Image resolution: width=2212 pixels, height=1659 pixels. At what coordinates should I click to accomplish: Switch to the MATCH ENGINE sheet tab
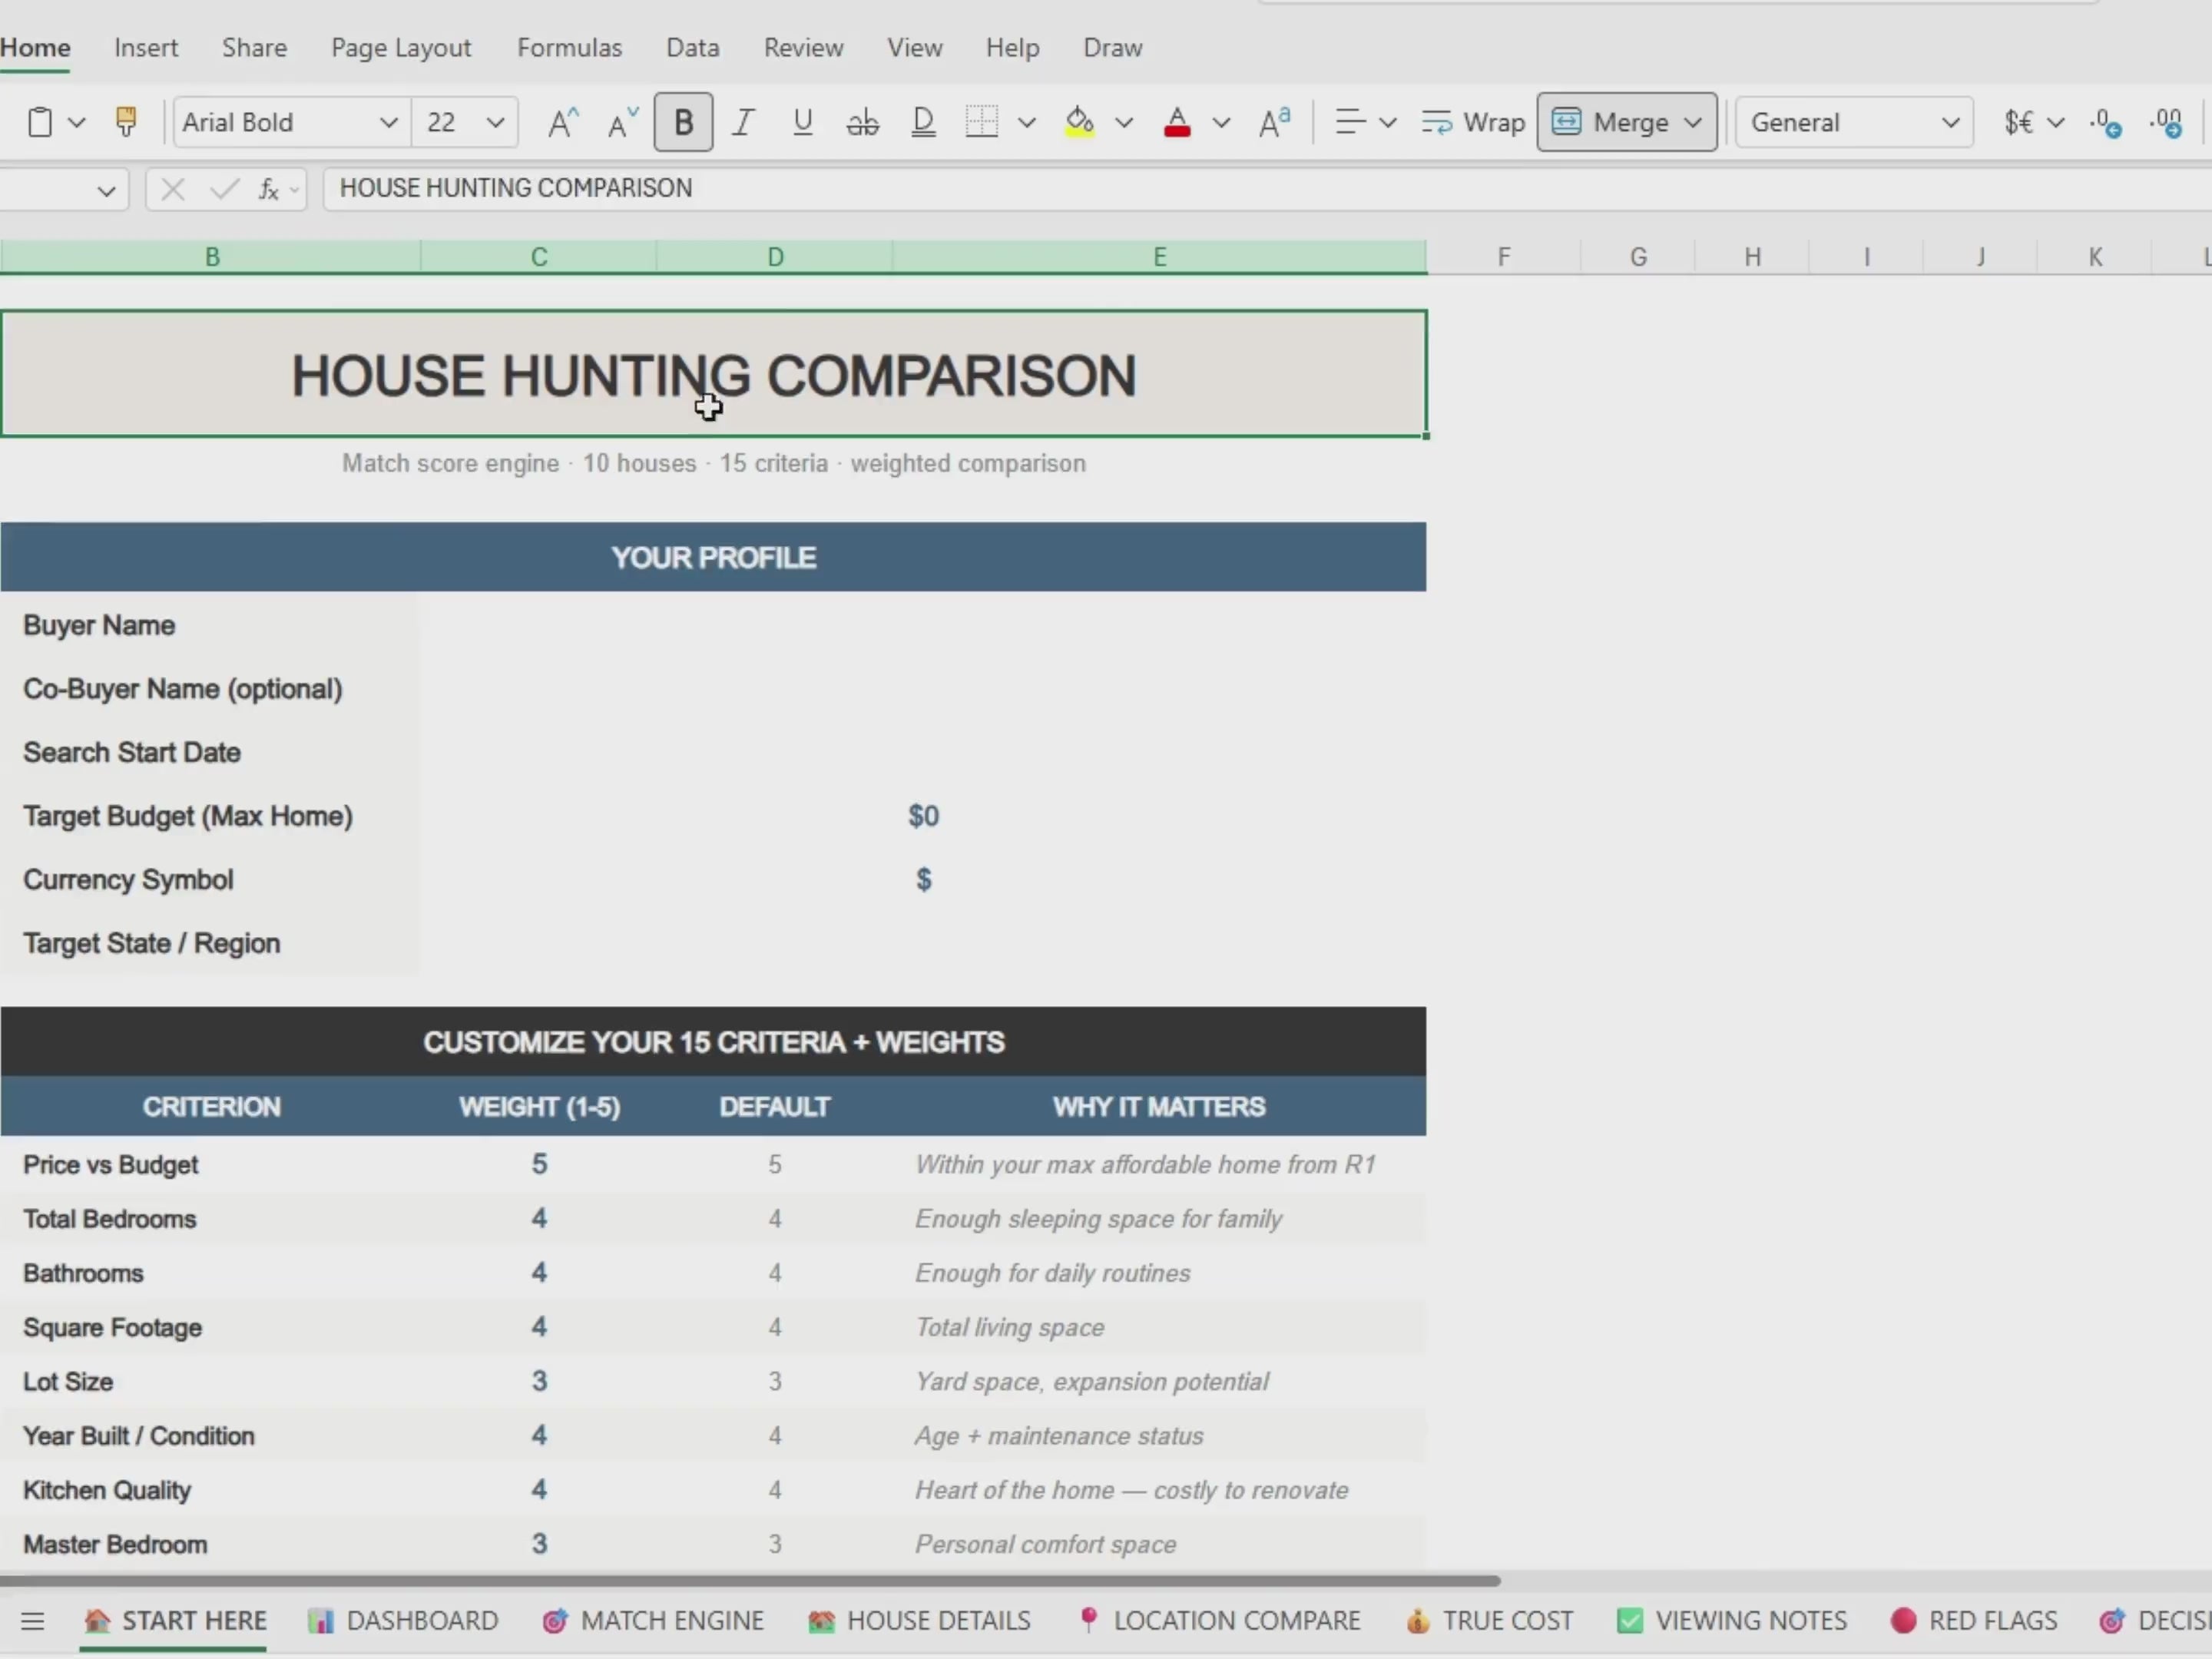coord(654,1621)
